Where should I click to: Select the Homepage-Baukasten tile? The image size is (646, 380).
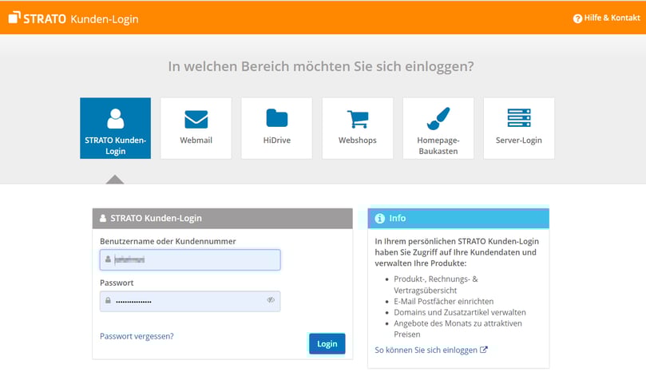coord(438,128)
